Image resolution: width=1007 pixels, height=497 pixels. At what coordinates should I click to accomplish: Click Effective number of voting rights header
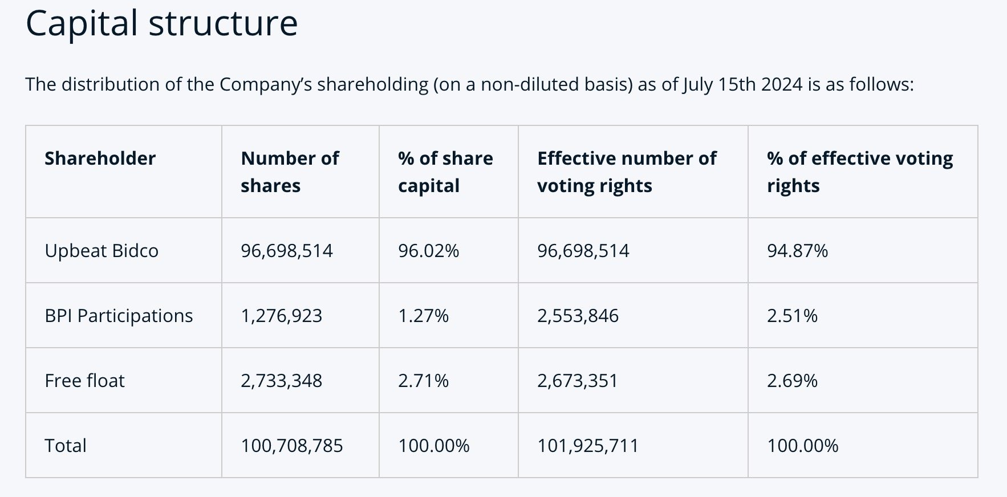626,172
